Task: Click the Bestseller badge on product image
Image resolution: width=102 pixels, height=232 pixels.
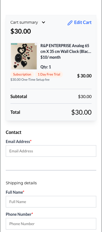Action: 14,44
